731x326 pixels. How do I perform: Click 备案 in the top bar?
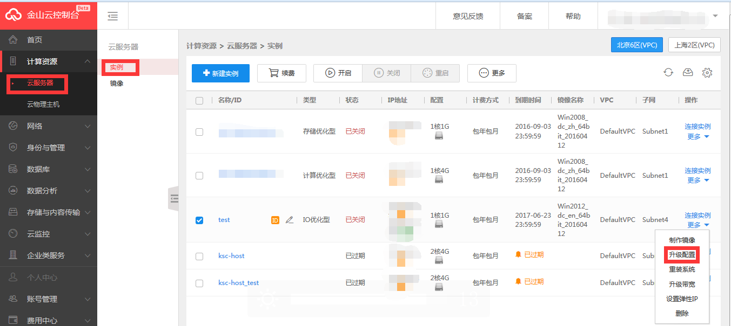[525, 16]
